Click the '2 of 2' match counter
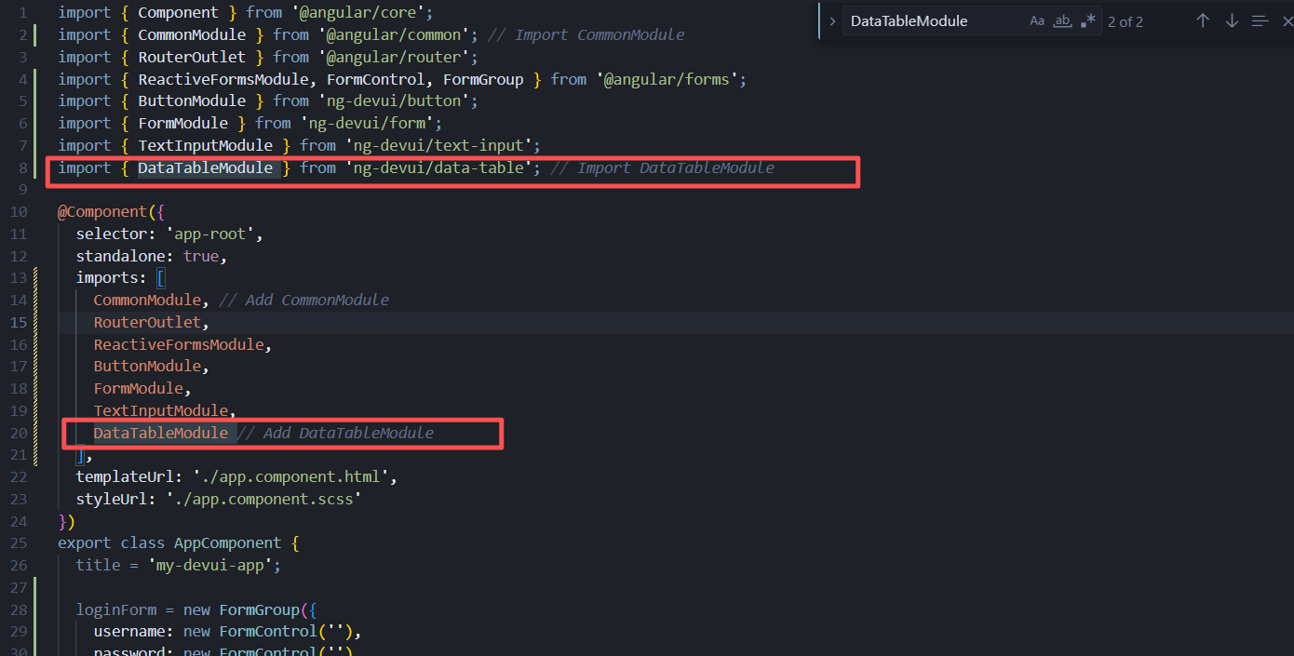The height and width of the screenshot is (656, 1294). 1126,21
